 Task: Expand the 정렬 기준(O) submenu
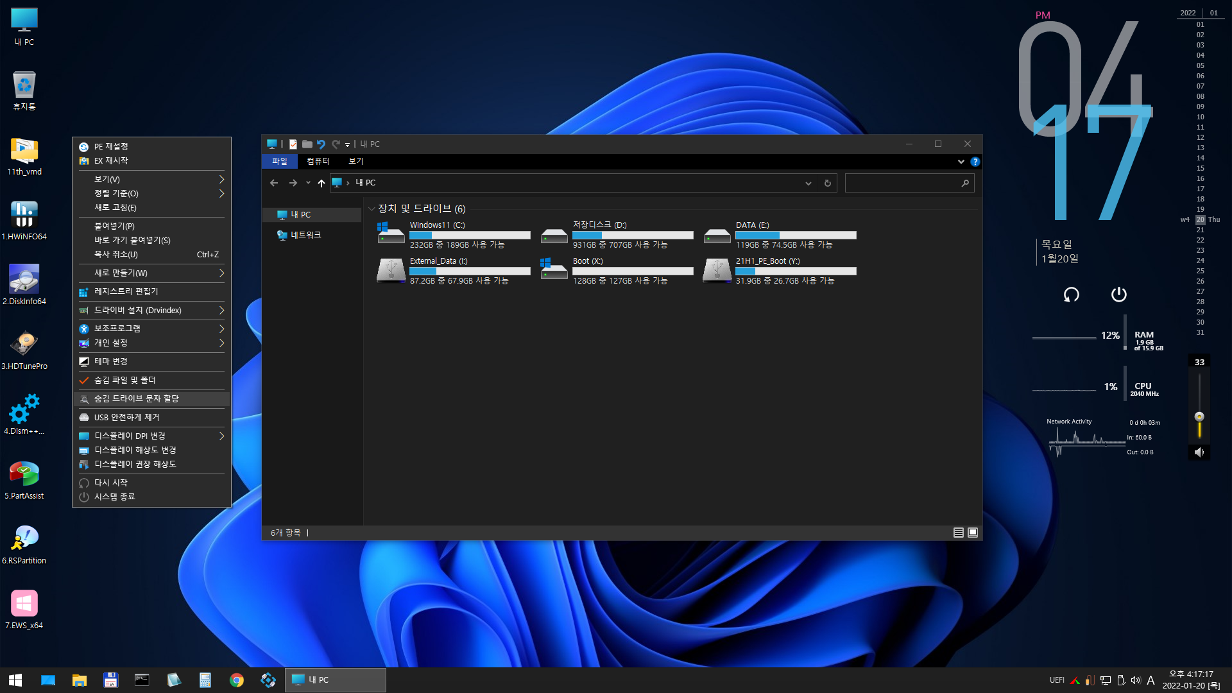pos(151,193)
